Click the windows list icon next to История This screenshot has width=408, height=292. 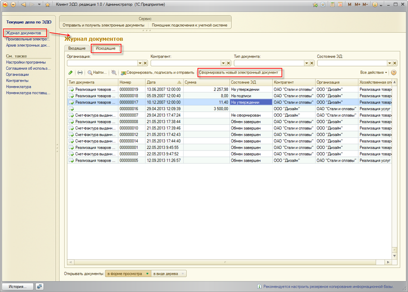(39, 286)
